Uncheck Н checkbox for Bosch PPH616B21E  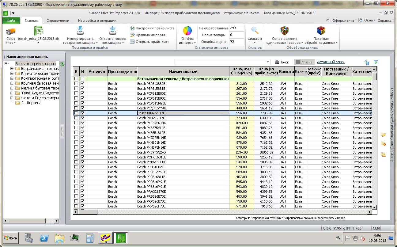pyautogui.click(x=82, y=167)
